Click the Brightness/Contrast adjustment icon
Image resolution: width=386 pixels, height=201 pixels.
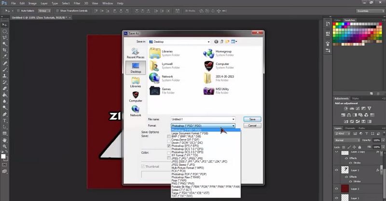click(346, 108)
